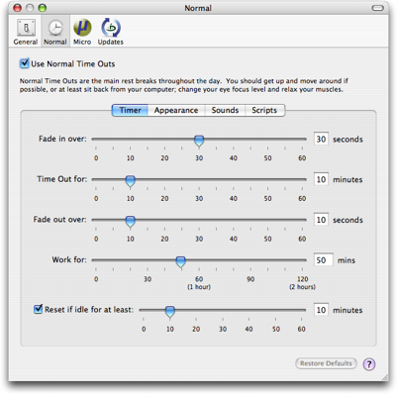Click the purple help question mark

(369, 364)
